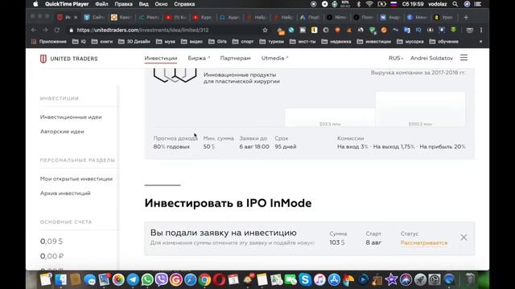Open the Photos app from the dock
Image resolution: width=515 pixels, height=289 pixels.
tap(118, 280)
